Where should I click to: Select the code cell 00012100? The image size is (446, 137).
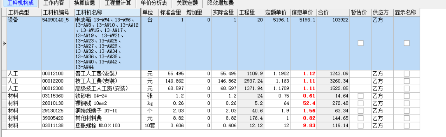(x=58, y=74)
